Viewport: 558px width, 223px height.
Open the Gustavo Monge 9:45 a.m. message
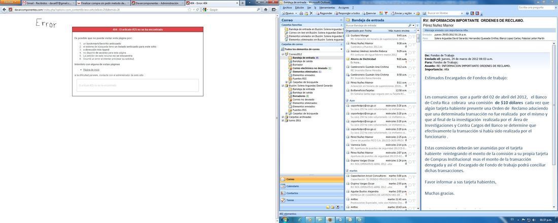point(380,38)
